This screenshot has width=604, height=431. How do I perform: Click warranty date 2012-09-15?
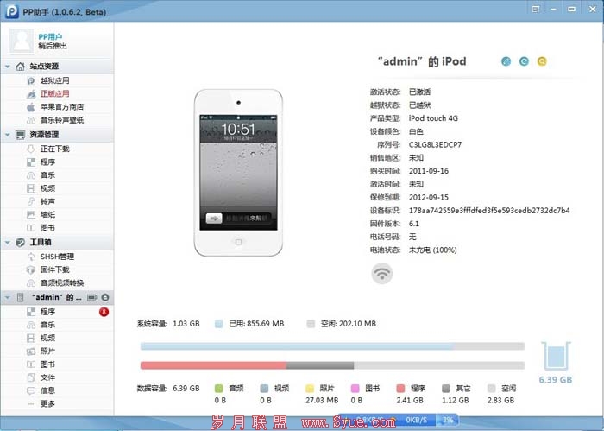tap(429, 198)
